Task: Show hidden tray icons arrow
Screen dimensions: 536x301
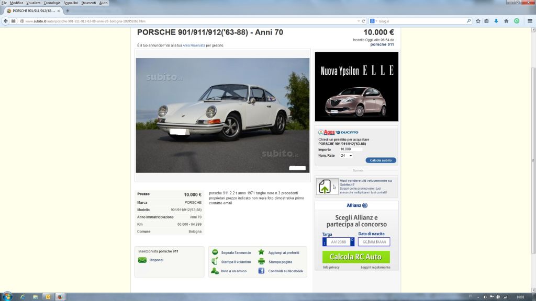Action: point(478,297)
